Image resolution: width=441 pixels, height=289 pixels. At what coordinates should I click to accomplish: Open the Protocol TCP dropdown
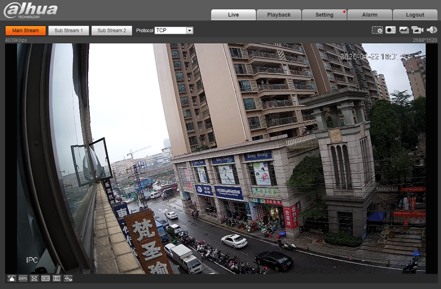[x=174, y=30]
